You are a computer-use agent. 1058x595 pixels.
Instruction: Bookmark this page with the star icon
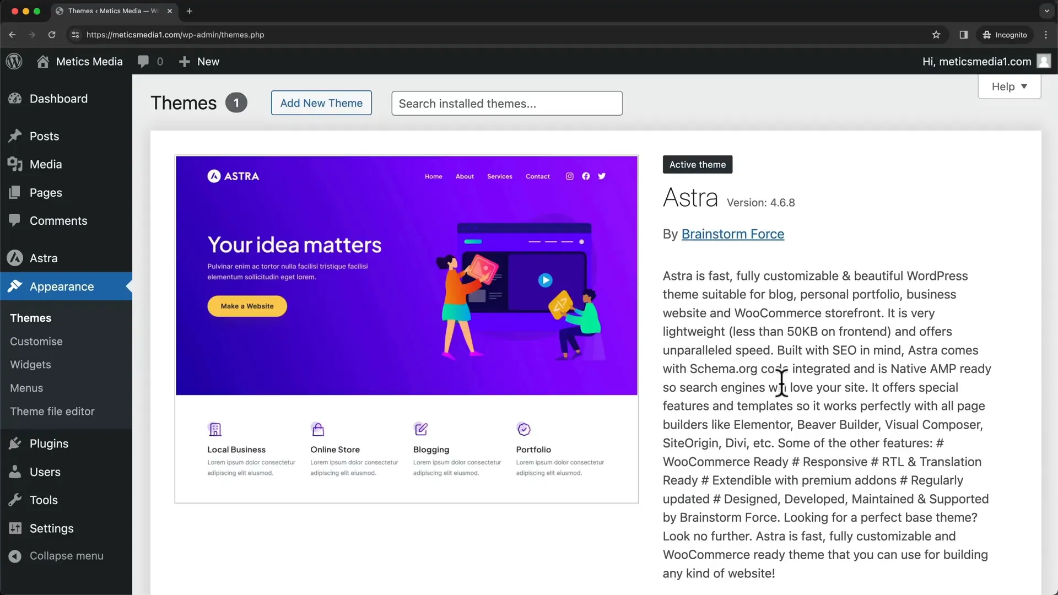point(936,35)
